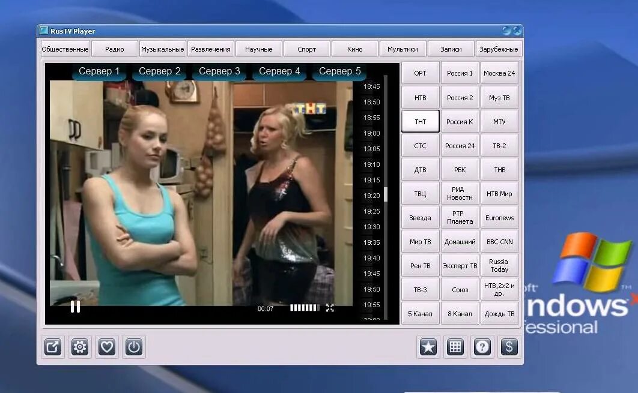Screen dimensions: 638x393
Task: Switch to Научные category tab
Action: tap(259, 49)
